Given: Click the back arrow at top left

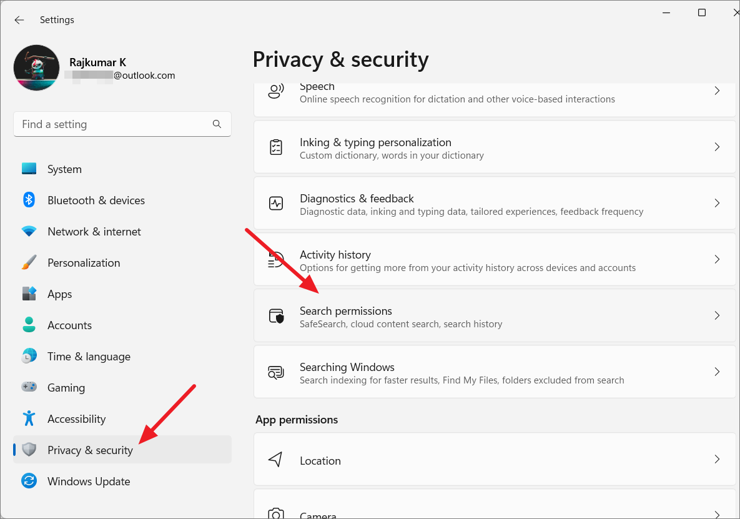Looking at the screenshot, I should 19,19.
